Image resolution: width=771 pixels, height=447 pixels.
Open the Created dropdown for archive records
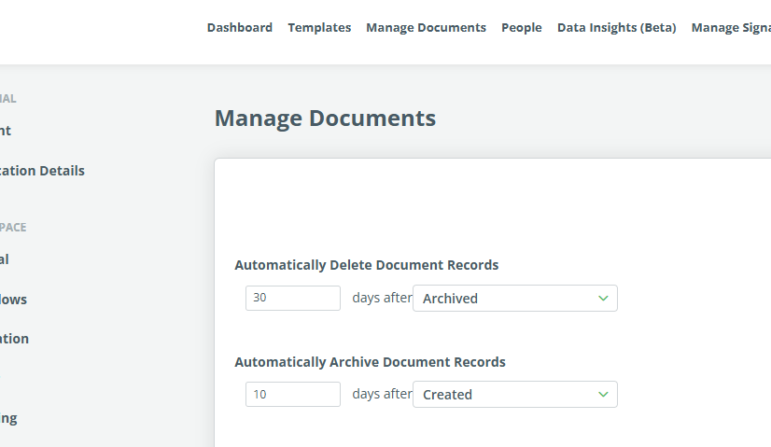(x=513, y=395)
